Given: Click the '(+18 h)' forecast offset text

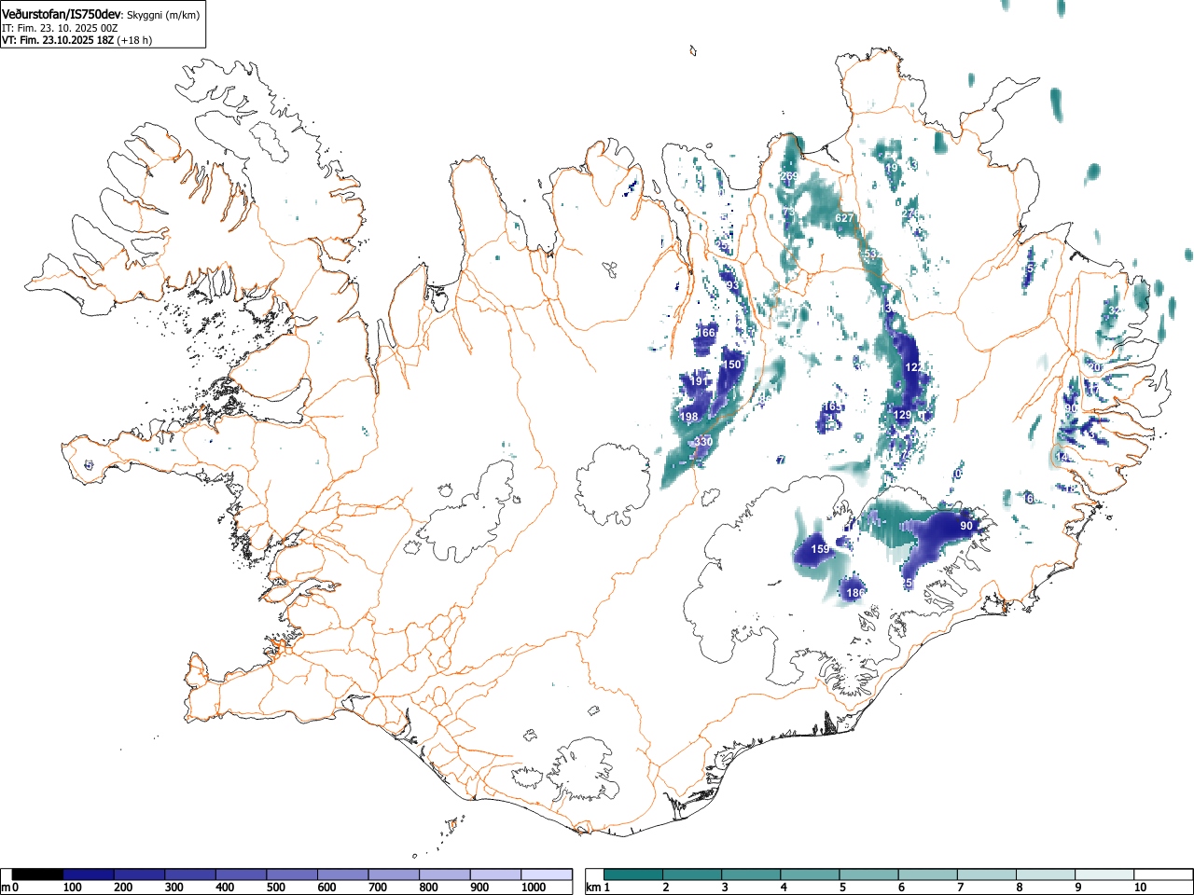Looking at the screenshot, I should coord(134,40).
